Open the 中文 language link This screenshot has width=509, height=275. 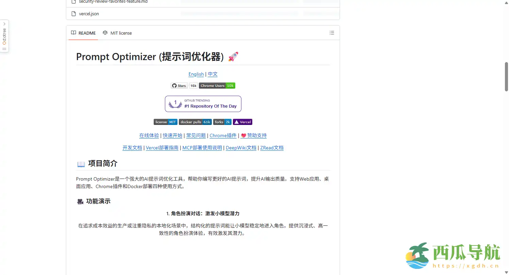click(213, 74)
